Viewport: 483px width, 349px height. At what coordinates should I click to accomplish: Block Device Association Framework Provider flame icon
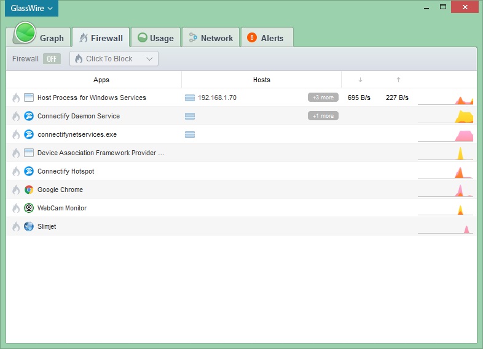pyautogui.click(x=16, y=153)
